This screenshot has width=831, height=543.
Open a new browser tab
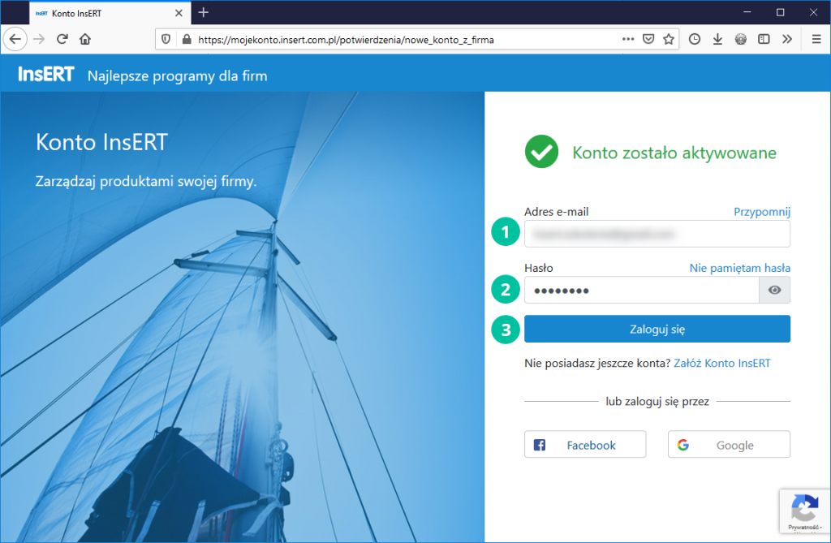pos(204,13)
